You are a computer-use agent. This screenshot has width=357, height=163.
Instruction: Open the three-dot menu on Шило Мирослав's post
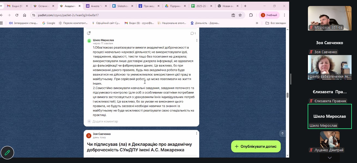coord(197,40)
